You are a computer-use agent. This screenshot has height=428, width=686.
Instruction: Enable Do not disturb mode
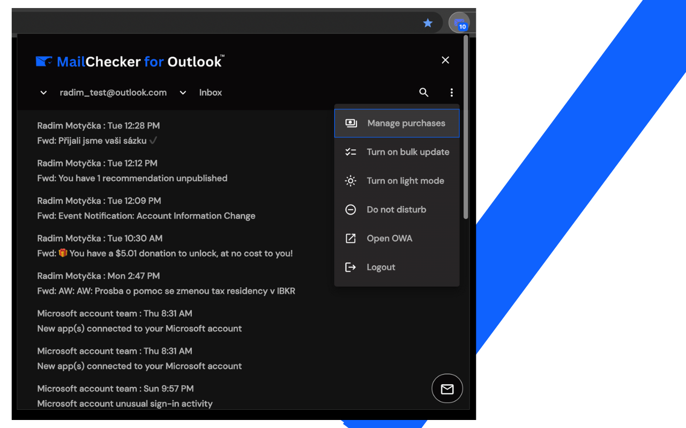click(397, 210)
